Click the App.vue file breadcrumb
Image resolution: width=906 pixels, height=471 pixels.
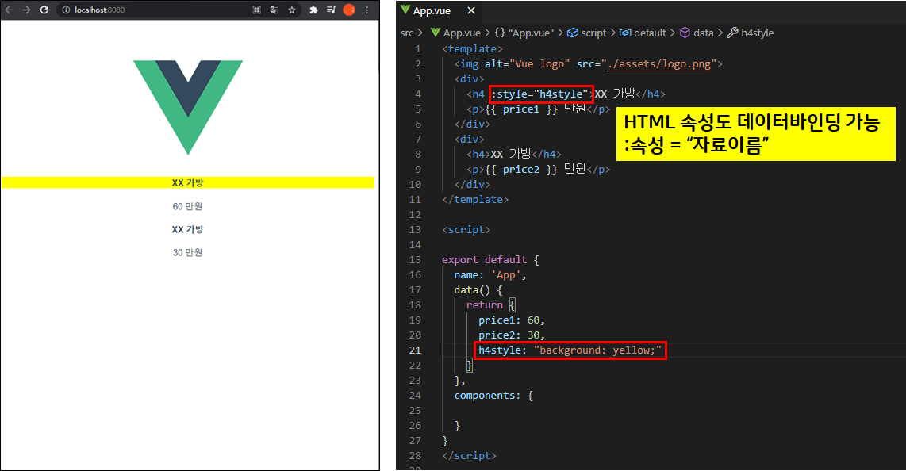[x=462, y=33]
